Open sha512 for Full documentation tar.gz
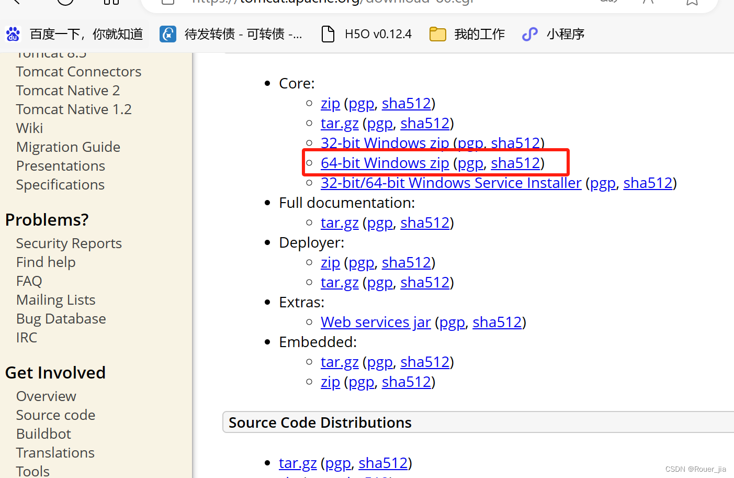734x478 pixels. point(425,223)
